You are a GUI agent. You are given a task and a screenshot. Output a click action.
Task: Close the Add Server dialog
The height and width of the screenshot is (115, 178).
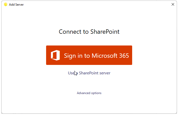click(x=173, y=4)
